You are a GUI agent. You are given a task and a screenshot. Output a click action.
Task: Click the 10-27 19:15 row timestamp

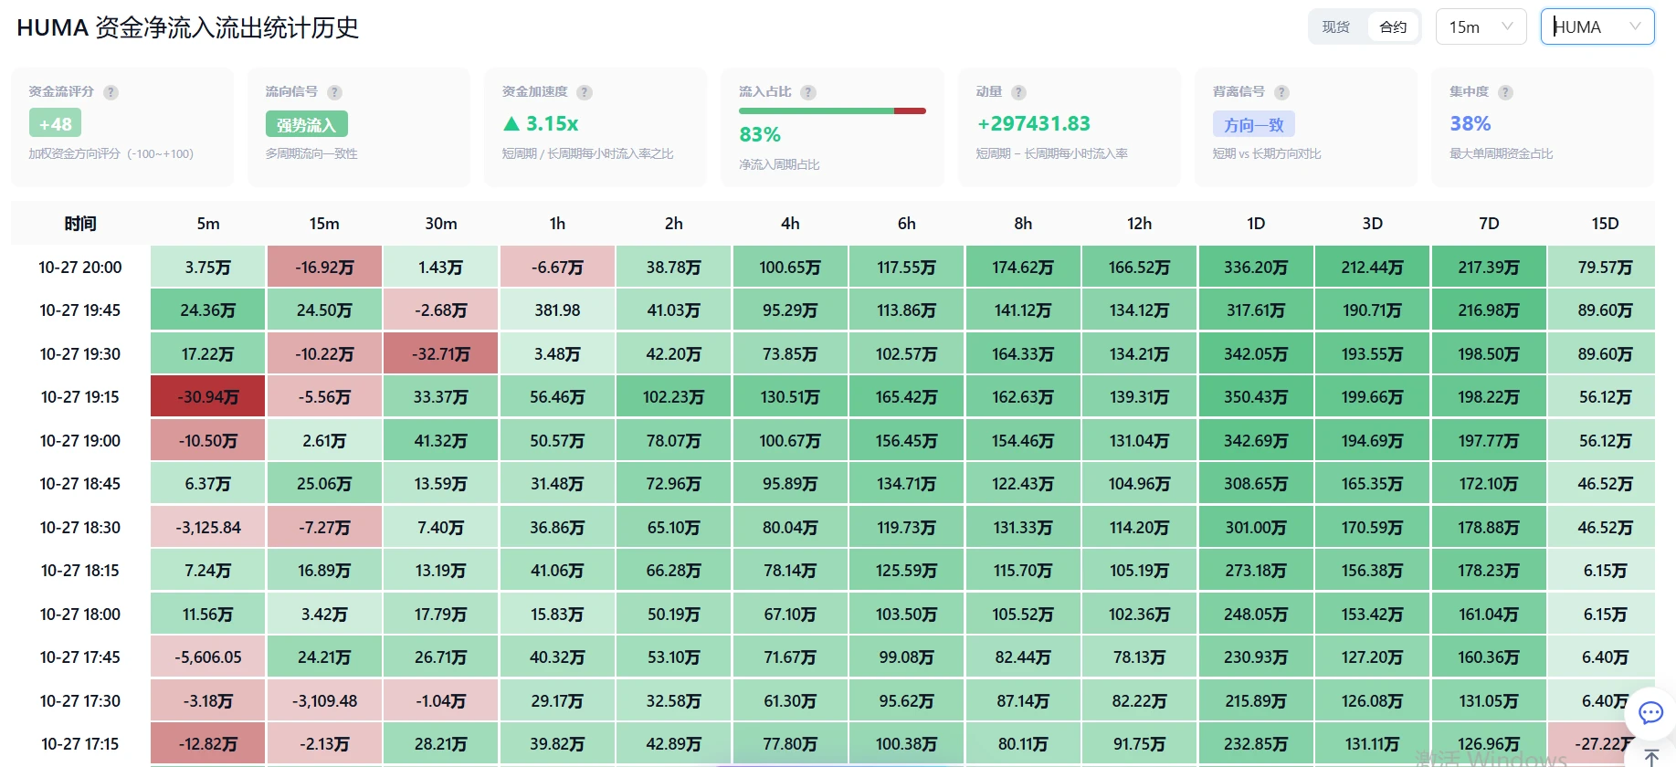(x=80, y=397)
